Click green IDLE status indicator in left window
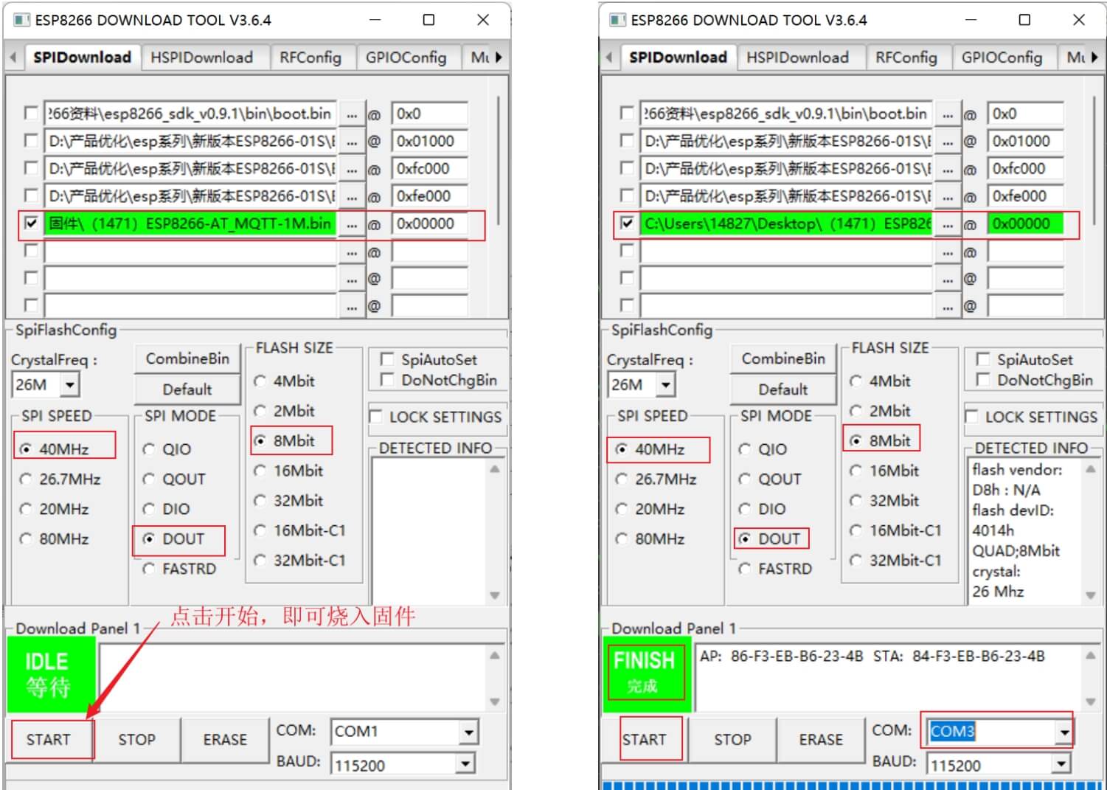1107x790 pixels. pos(50,673)
